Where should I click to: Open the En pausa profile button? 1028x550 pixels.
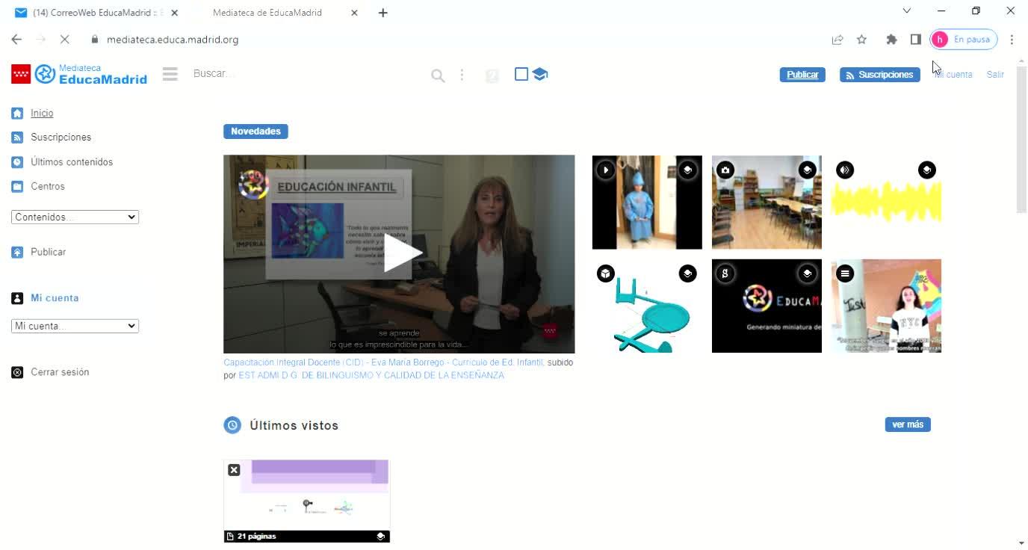964,40
